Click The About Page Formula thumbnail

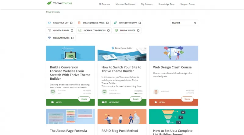tap(70, 116)
